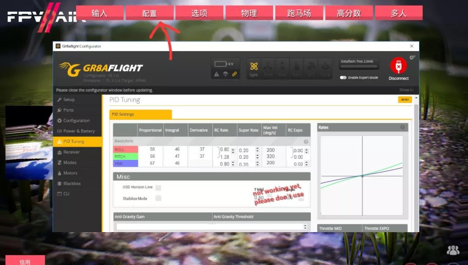Click the yellow link status icon

coord(234,74)
